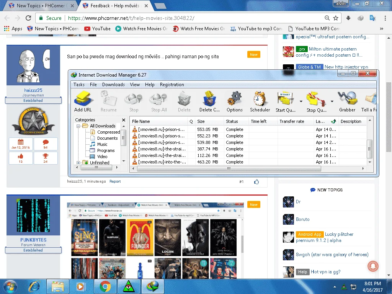Expand the Start Queue dropdown arrow
392x294 pixels.
click(x=301, y=101)
